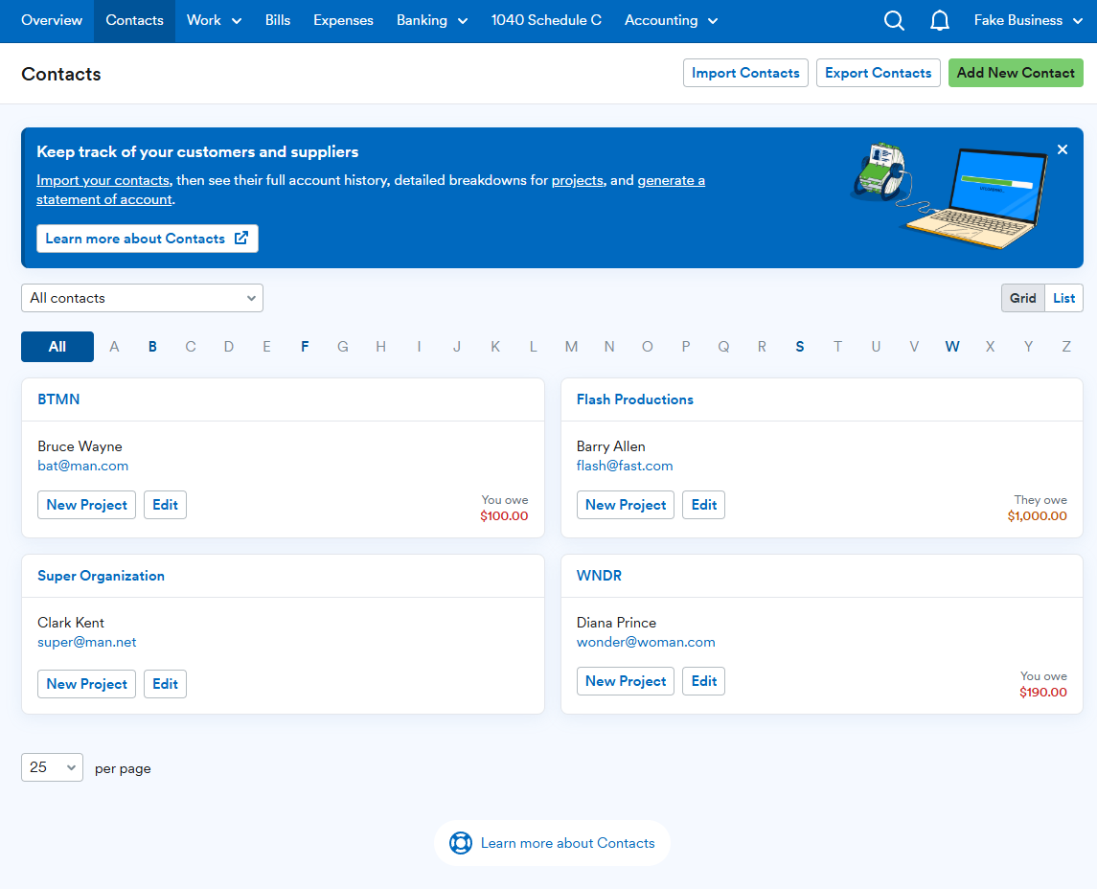
Task: Expand the Fake Business account menu
Action: (1028, 21)
